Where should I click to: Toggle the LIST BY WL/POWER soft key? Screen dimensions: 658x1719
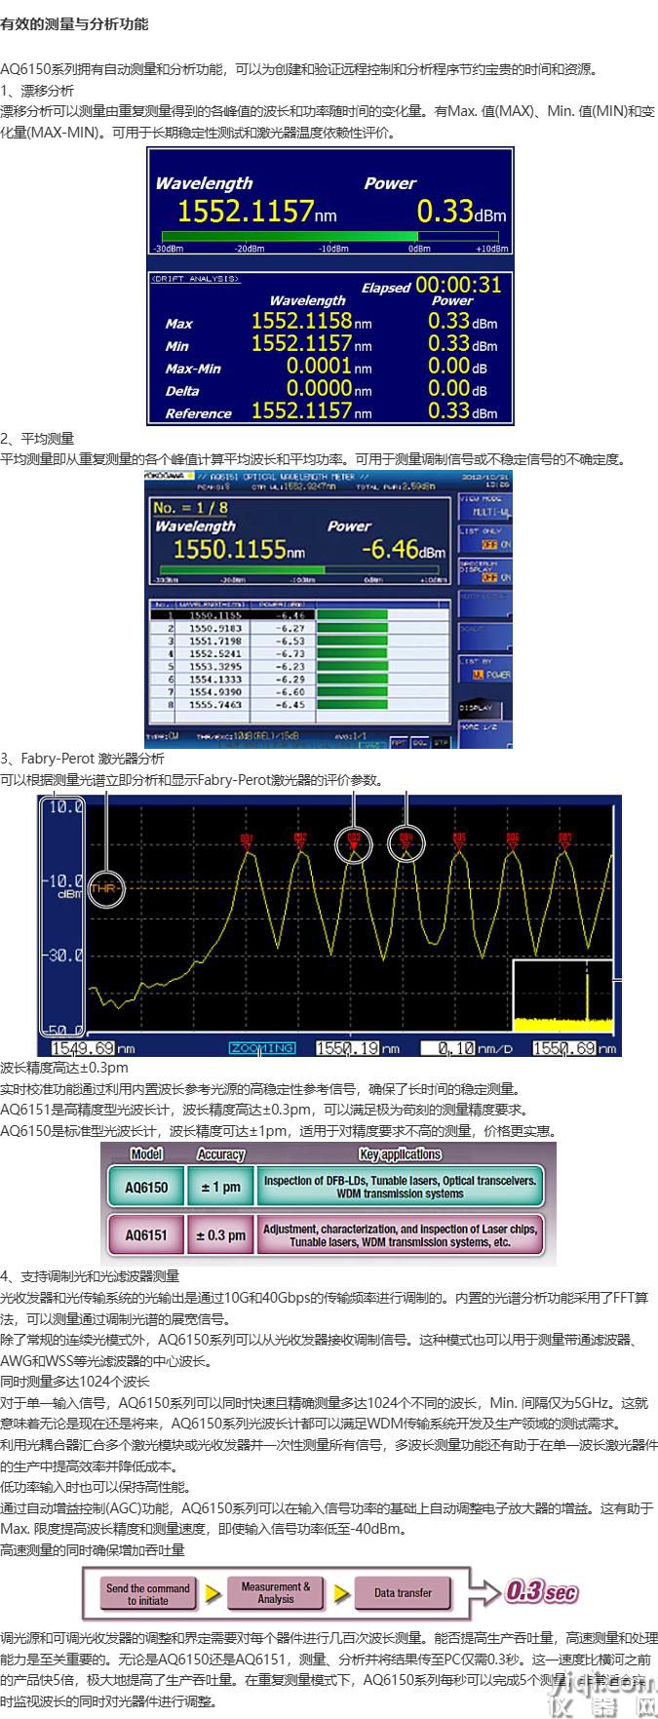click(x=485, y=669)
